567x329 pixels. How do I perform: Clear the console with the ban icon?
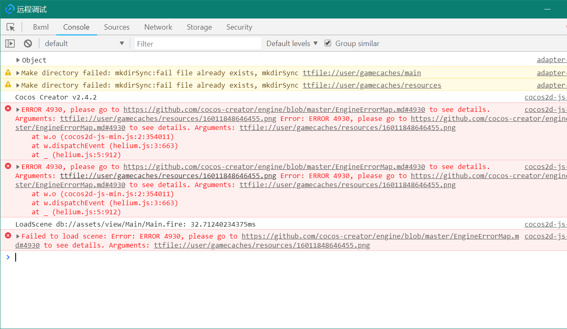[28, 44]
